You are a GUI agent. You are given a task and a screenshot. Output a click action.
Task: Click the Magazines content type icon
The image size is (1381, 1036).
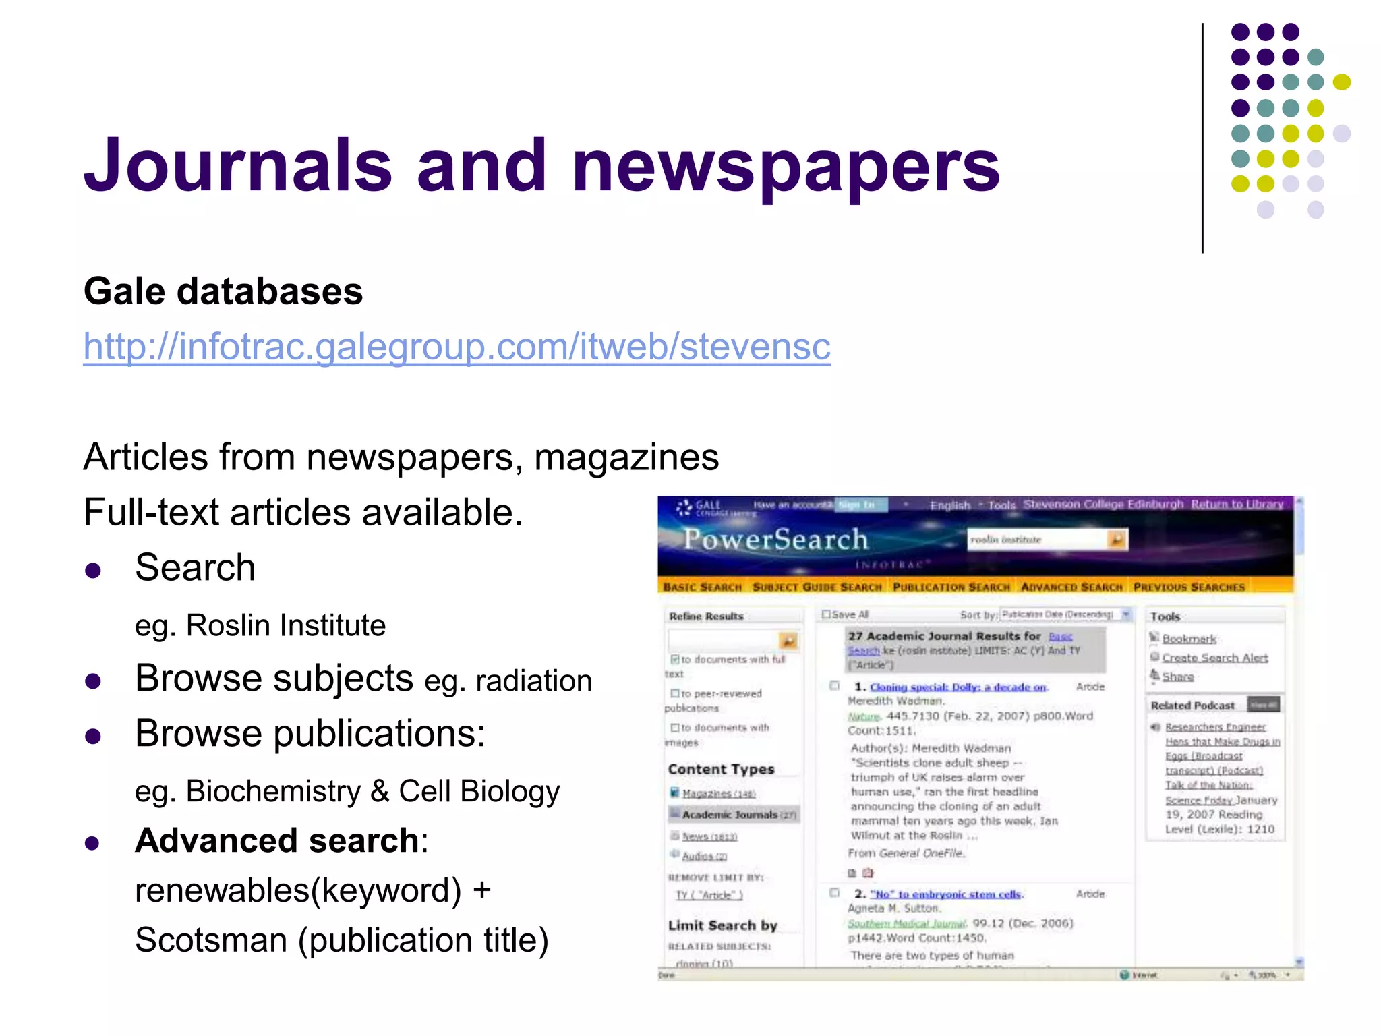pyautogui.click(x=674, y=793)
